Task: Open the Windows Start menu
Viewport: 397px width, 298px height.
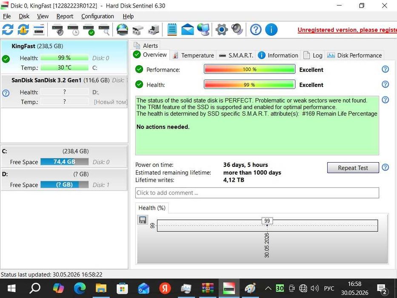Action: click(x=11, y=288)
